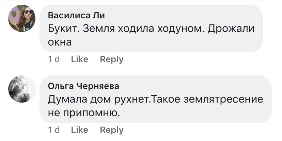The width and height of the screenshot is (282, 141).
Task: Click the words не припомню in second comment
Action: (x=84, y=113)
